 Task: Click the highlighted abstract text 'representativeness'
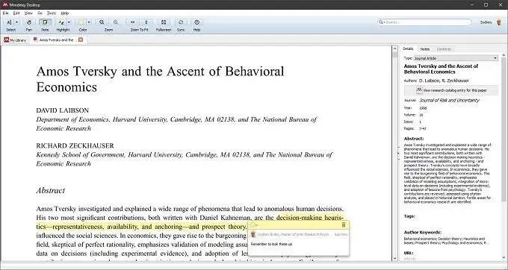(x=78, y=227)
